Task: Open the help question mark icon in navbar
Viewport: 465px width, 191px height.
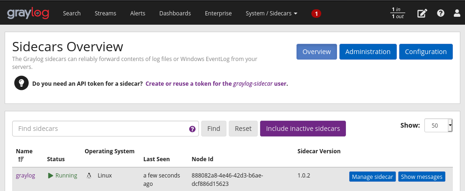Action: [441, 13]
